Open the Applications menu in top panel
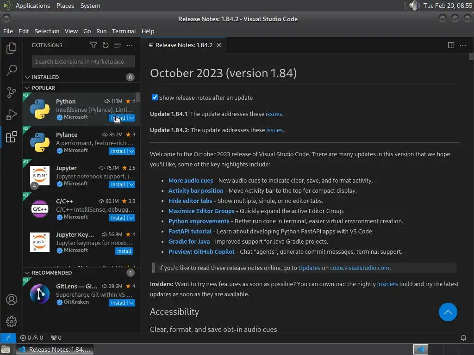 (33, 6)
